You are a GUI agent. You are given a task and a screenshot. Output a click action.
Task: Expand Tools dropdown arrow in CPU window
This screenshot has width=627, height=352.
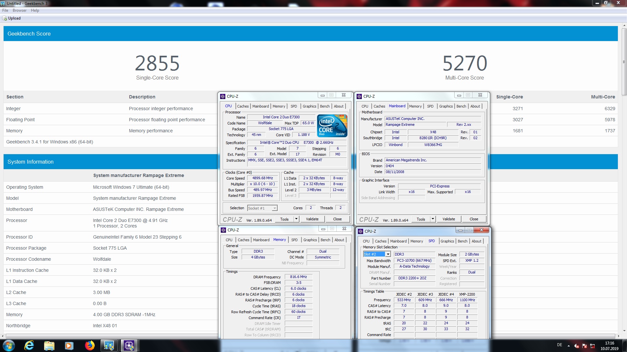click(297, 219)
